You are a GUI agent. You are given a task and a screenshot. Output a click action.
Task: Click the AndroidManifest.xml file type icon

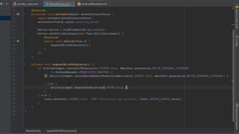[79, 4]
